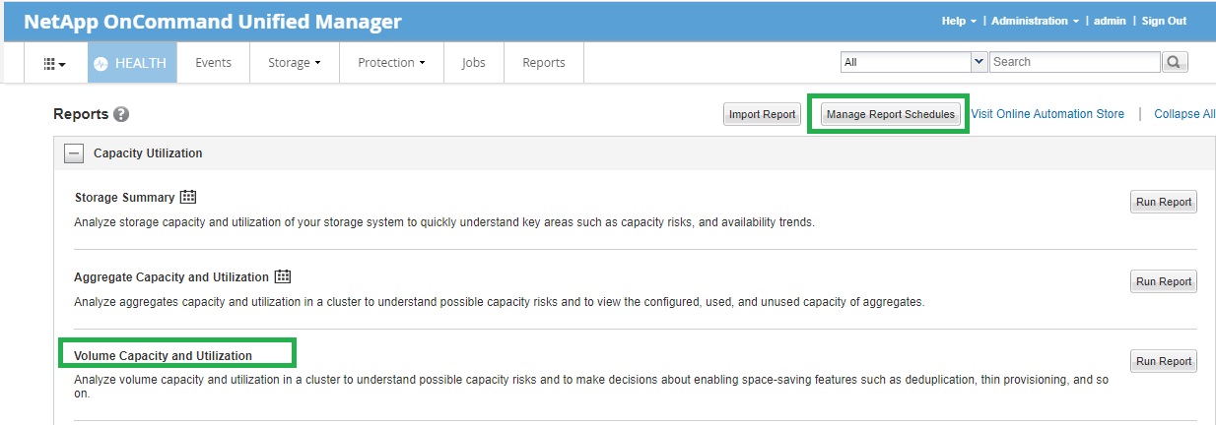Expand the Protection menu

(391, 63)
